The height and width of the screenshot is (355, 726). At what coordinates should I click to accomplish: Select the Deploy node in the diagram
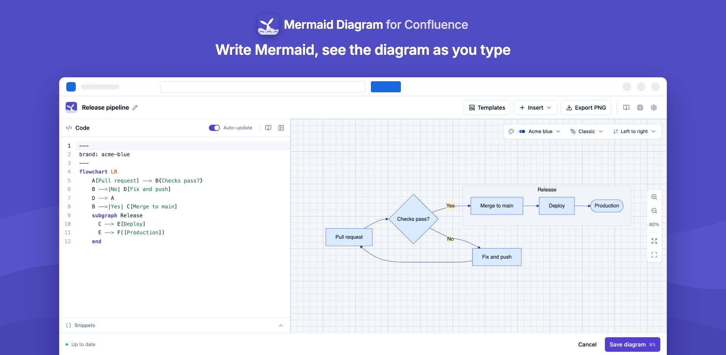(557, 206)
